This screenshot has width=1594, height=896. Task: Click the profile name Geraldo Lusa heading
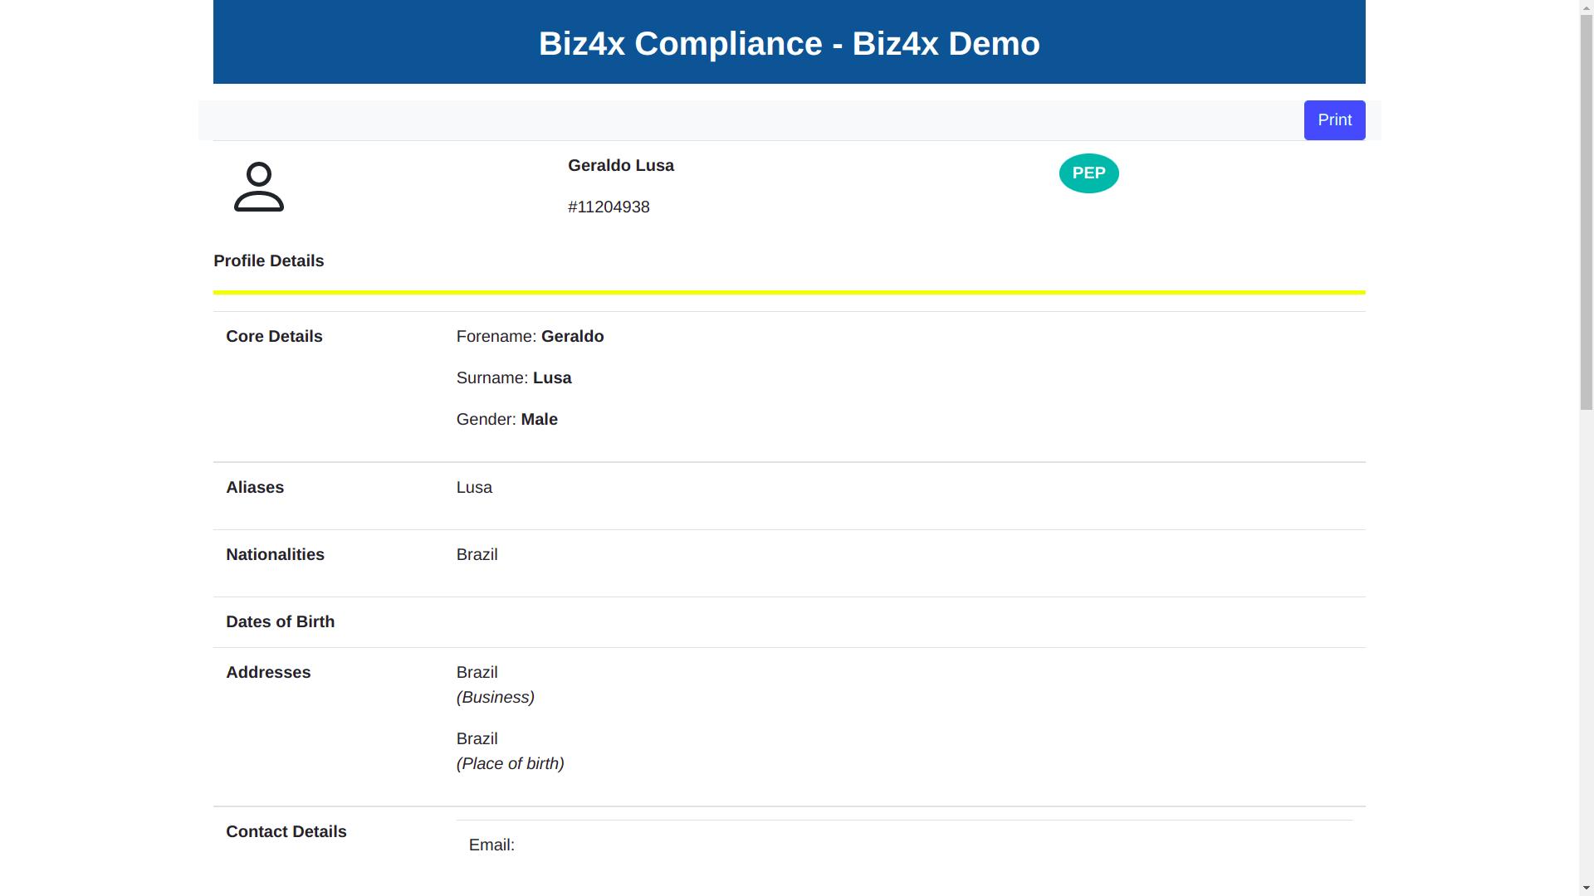[621, 166]
